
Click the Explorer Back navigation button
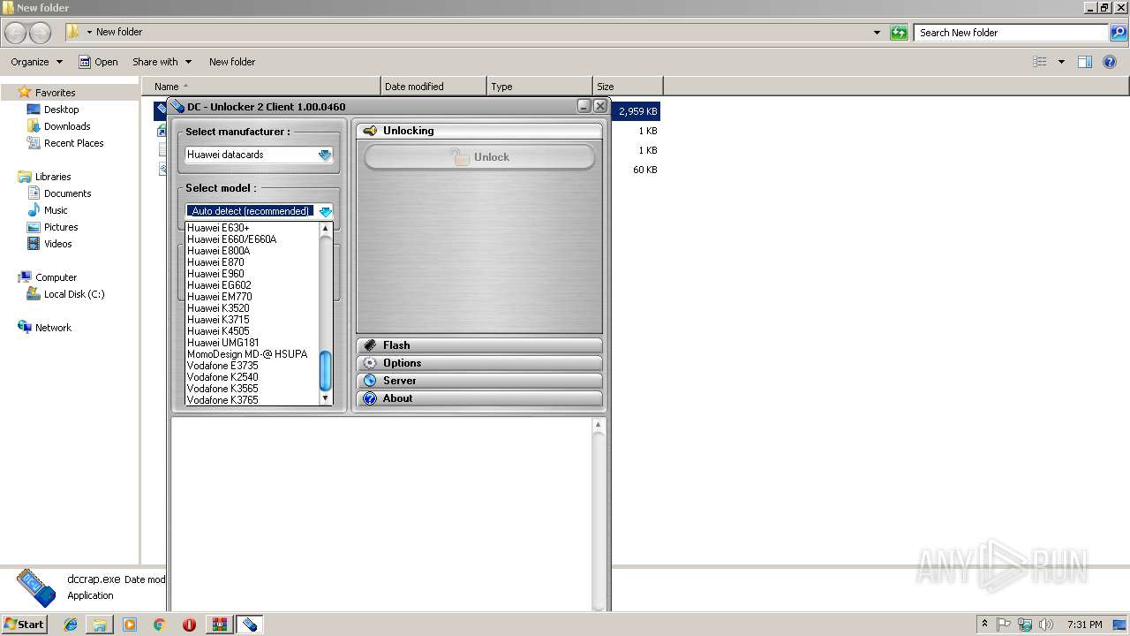pos(16,33)
